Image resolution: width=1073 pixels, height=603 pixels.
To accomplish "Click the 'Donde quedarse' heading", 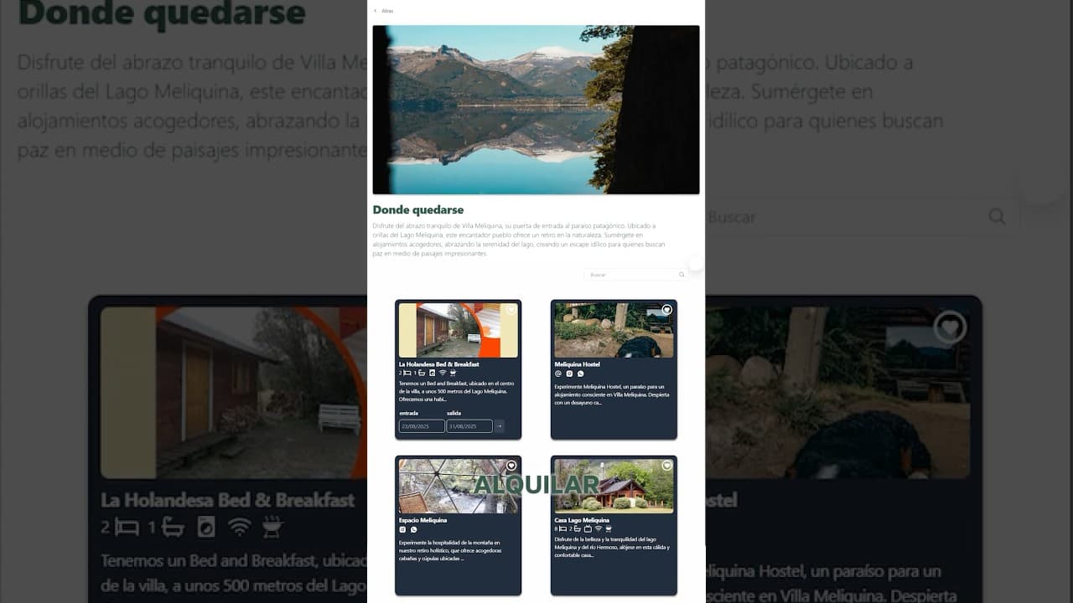I will coord(418,209).
